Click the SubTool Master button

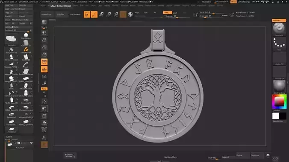(x=69, y=156)
